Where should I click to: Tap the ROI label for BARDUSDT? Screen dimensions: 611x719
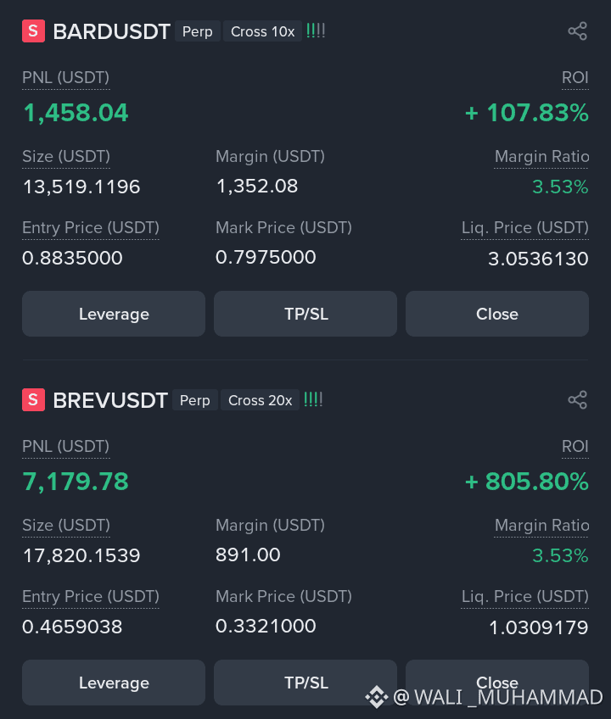pos(575,78)
